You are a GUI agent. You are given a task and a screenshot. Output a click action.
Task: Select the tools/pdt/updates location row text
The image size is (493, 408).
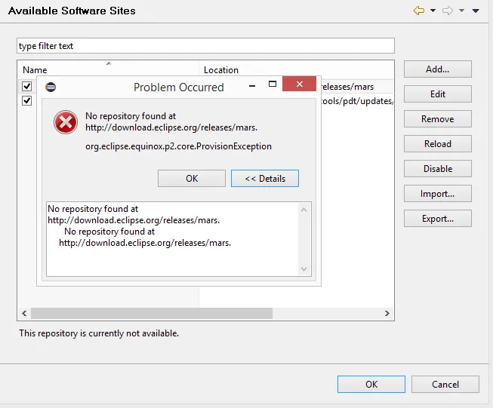tap(357, 101)
